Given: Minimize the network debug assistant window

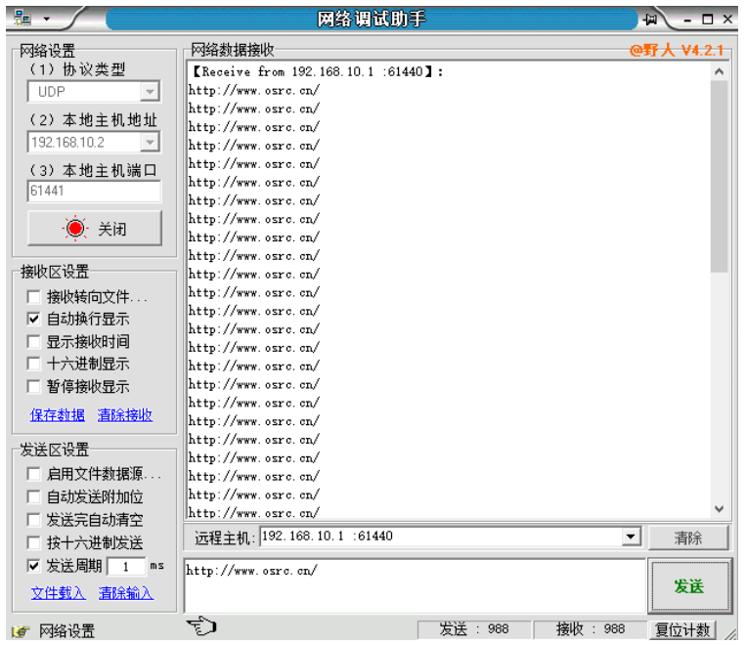Looking at the screenshot, I should coord(687,20).
